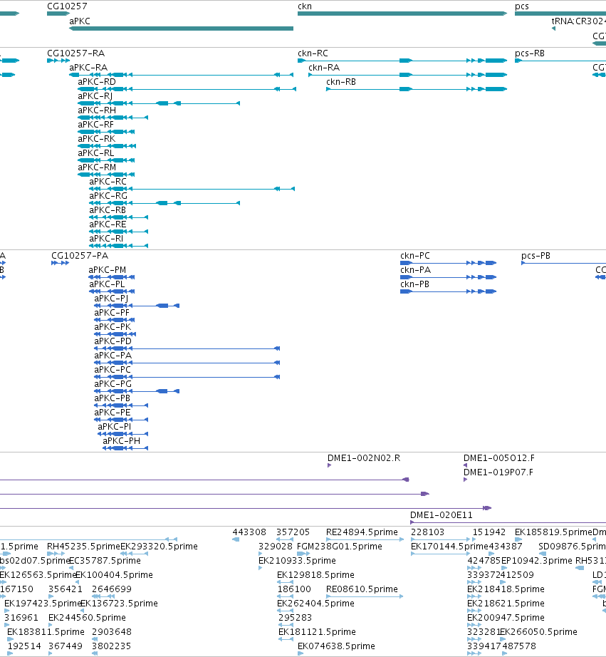This screenshot has width=606, height=657.
Task: Click the aPKC-PE protein label
Action: click(113, 413)
